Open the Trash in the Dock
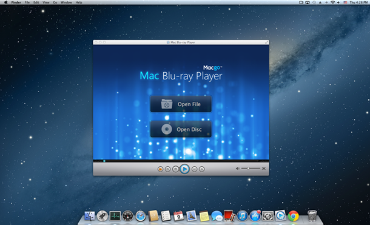The image size is (370, 225). [312, 216]
